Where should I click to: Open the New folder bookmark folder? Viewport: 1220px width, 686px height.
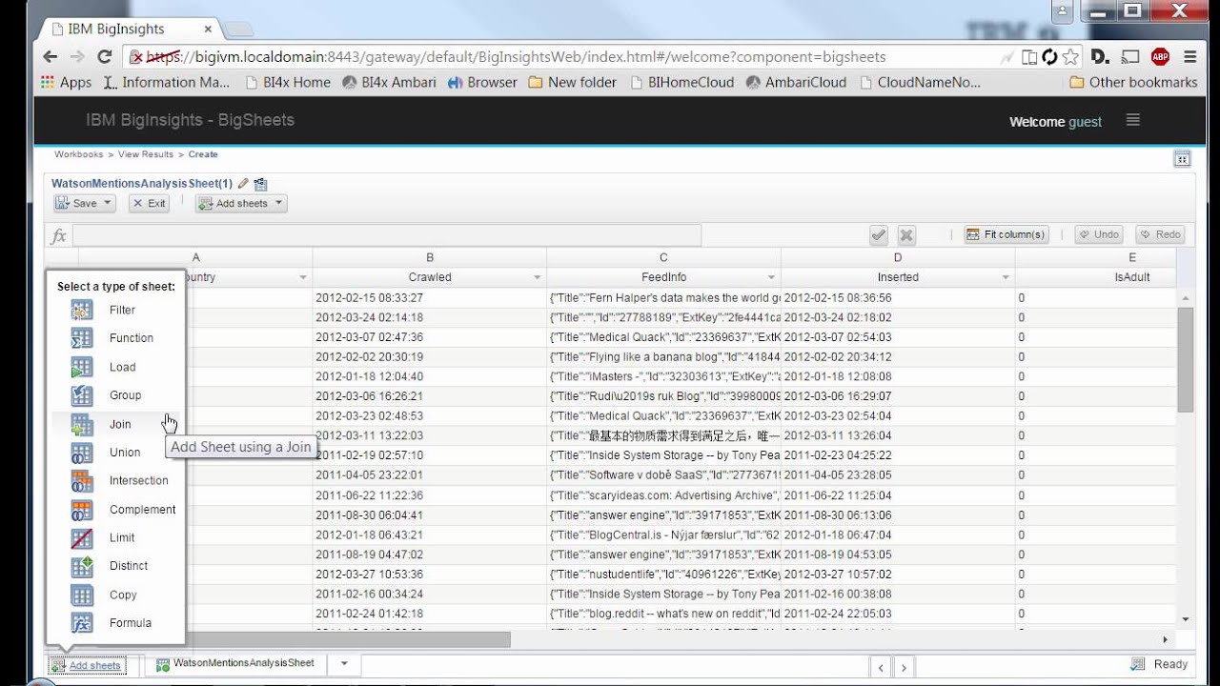click(572, 82)
